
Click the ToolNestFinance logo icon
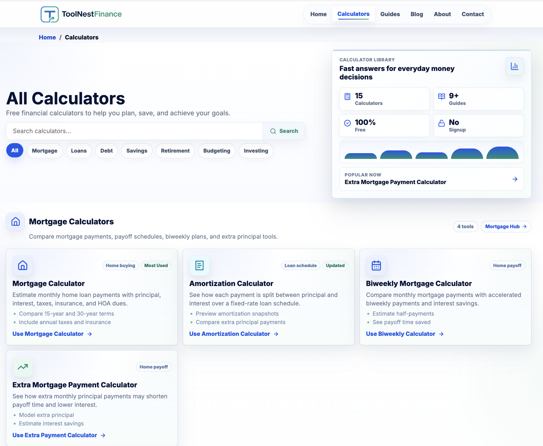(50, 14)
